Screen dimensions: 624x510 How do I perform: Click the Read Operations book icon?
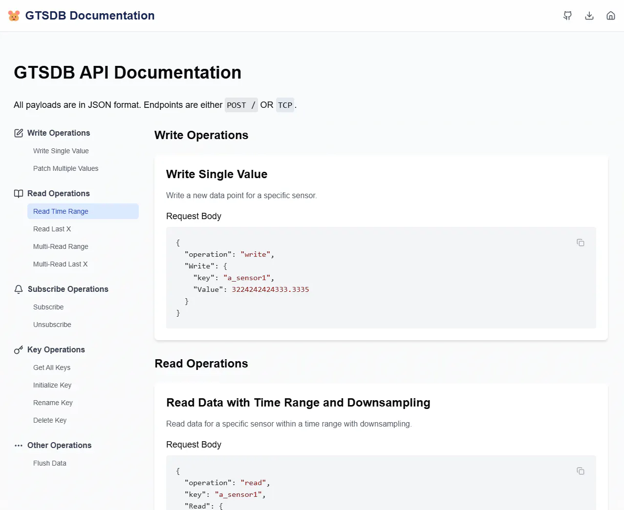coord(19,194)
